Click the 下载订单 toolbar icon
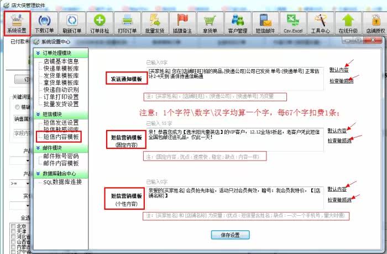The width and height of the screenshot is (387, 254). (45, 23)
